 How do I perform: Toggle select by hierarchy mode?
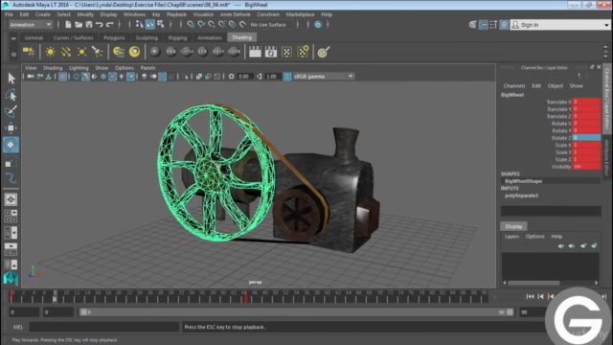pyautogui.click(x=140, y=25)
